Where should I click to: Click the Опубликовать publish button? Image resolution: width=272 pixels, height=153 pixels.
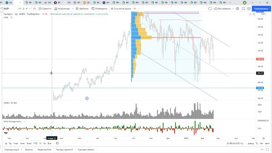[261, 8]
